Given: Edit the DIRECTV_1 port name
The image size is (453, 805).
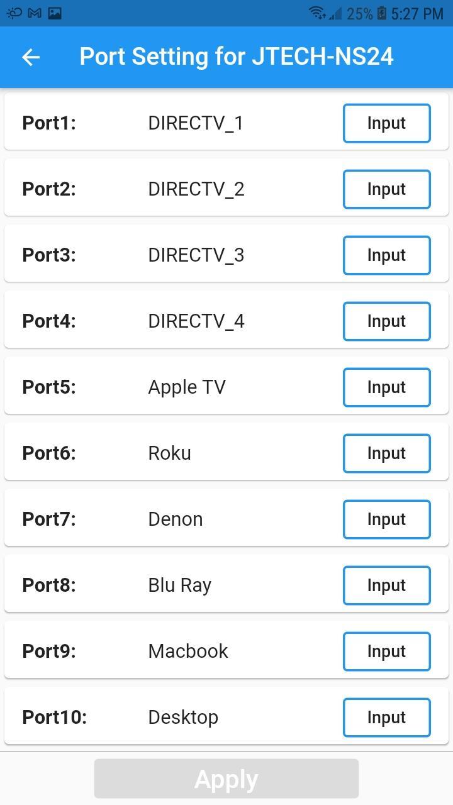Looking at the screenshot, I should pos(196,123).
